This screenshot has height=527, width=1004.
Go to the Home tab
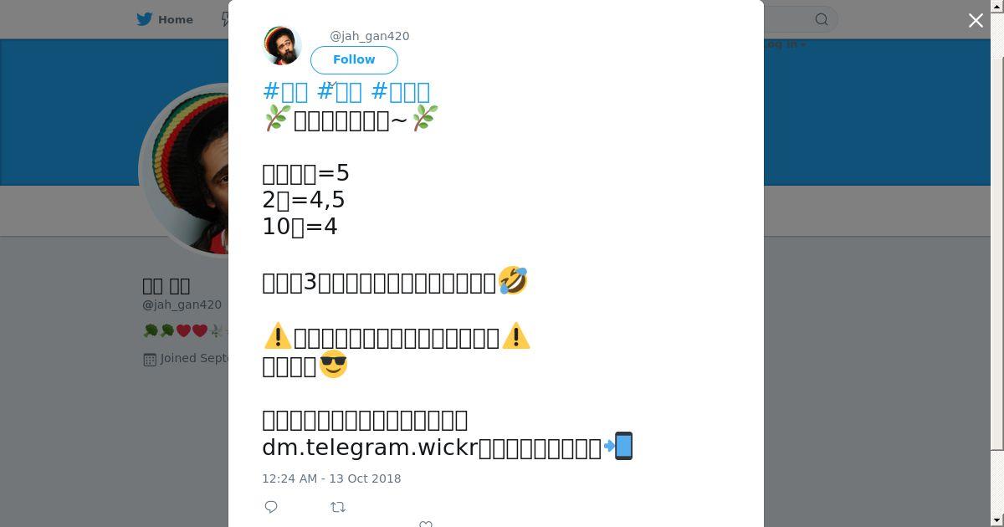coord(166,19)
